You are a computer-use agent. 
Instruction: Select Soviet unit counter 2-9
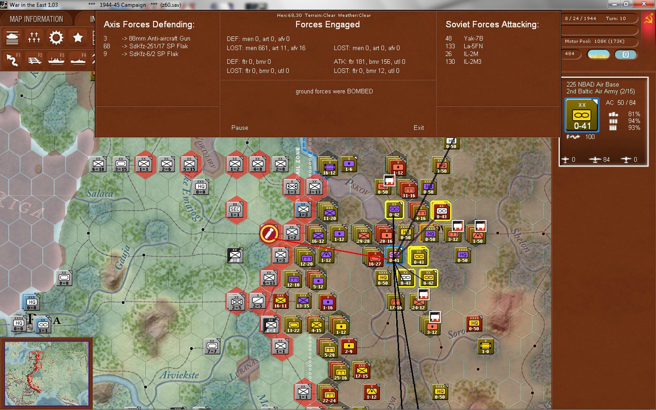point(348,346)
